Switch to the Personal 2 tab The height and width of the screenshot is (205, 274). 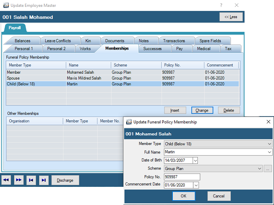point(56,49)
